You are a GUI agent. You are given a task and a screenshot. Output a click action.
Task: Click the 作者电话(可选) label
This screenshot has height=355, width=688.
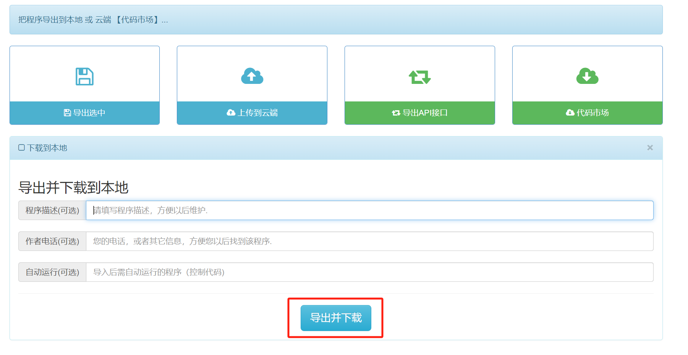52,241
